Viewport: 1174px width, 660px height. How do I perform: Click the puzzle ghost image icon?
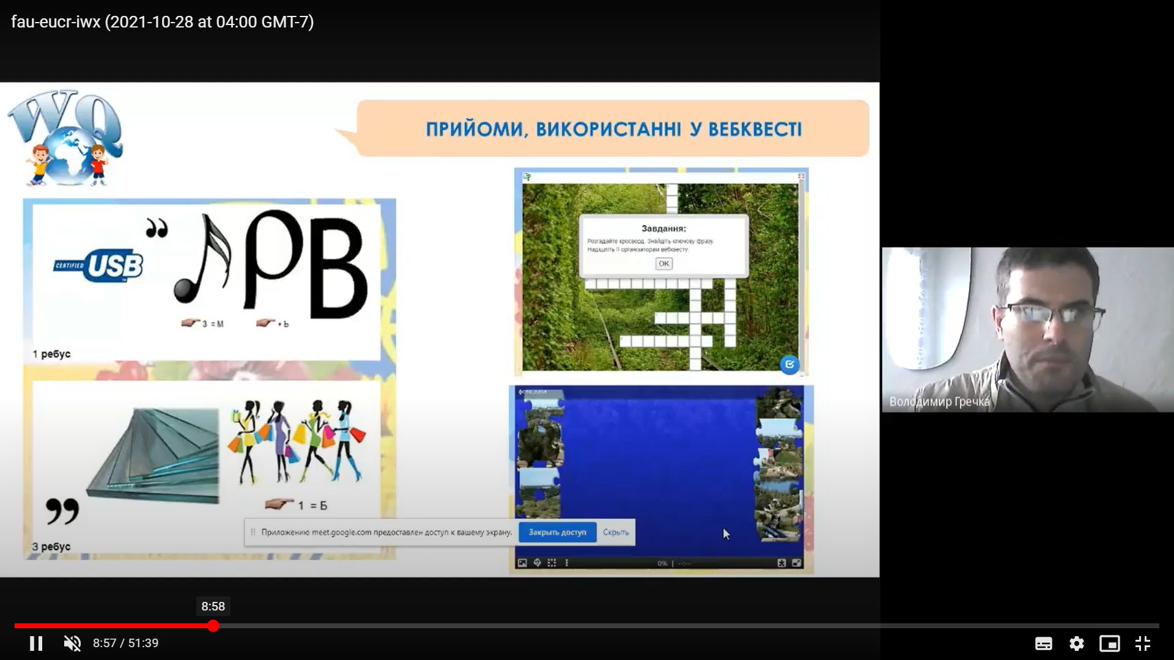click(537, 563)
